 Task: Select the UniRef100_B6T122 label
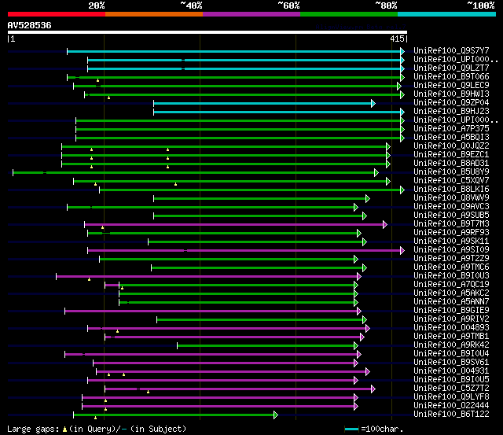pos(451,415)
